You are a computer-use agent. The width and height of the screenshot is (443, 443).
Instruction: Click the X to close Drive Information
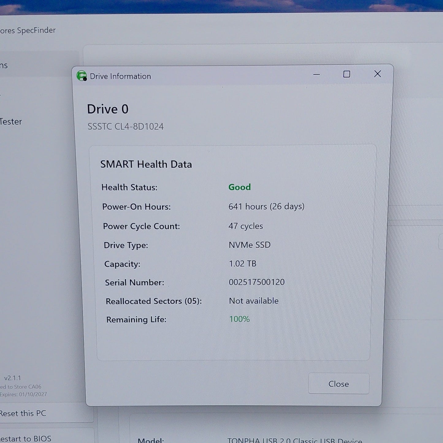377,74
